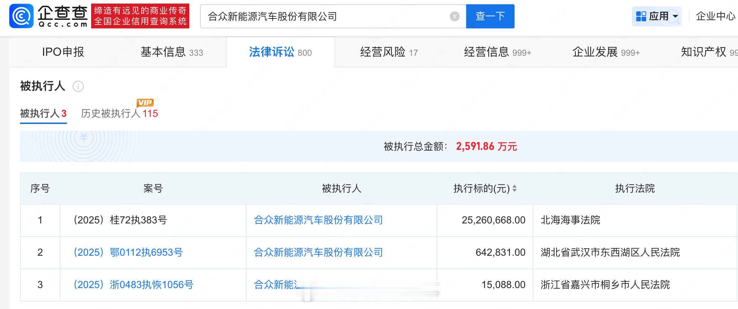Switch to the IPO申报 tab
This screenshot has width=738, height=309.
pos(63,52)
